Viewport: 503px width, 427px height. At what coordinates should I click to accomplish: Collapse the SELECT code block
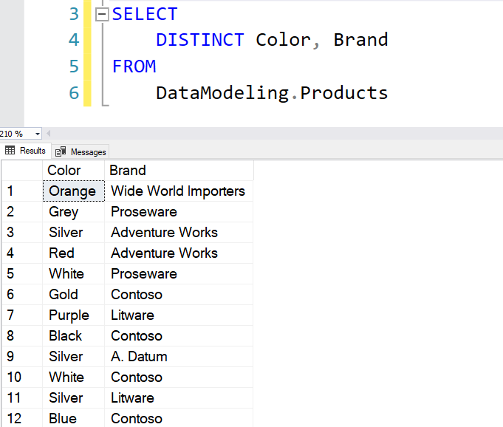[102, 15]
